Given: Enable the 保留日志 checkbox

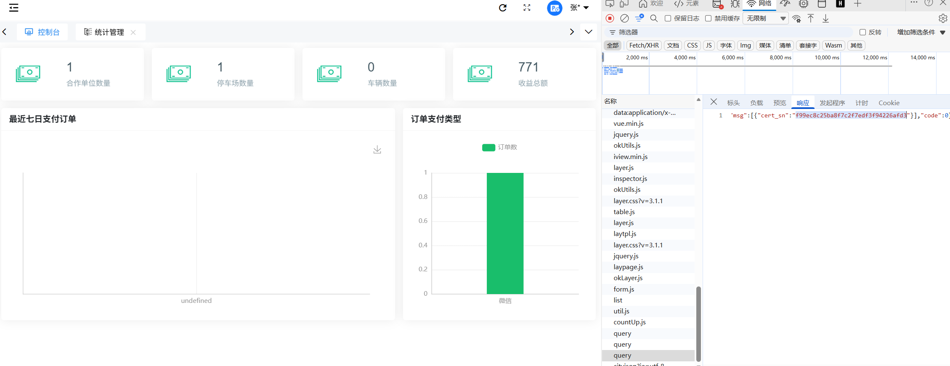Looking at the screenshot, I should coord(668,19).
